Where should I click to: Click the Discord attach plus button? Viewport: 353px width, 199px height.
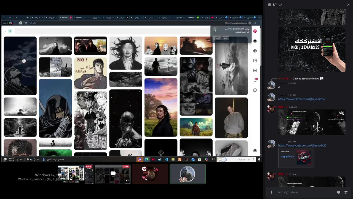pos(271,192)
